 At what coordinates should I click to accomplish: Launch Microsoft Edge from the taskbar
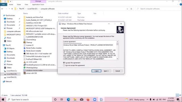click(x=68, y=99)
